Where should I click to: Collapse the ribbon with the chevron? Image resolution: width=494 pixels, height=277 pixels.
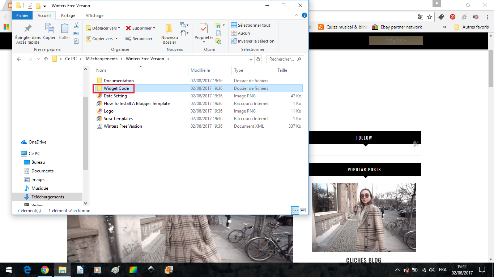pyautogui.click(x=297, y=16)
